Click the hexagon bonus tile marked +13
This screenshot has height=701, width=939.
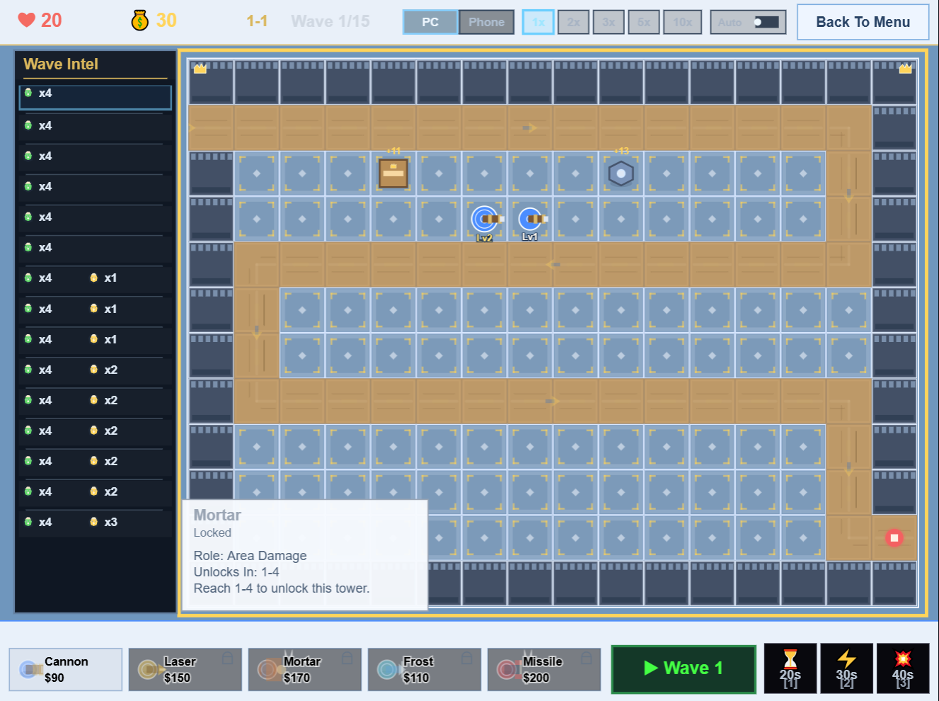click(x=621, y=173)
